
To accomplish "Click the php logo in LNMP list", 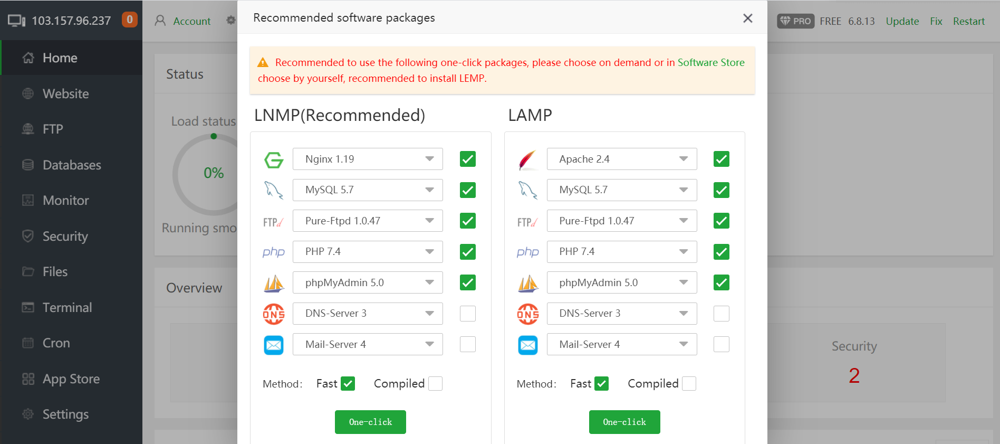I will 274,252.
